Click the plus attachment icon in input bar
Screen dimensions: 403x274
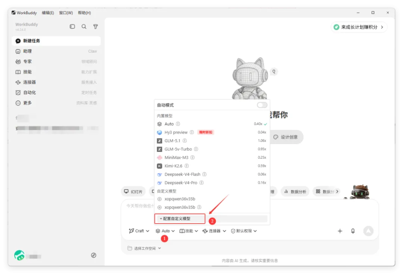pos(340,231)
